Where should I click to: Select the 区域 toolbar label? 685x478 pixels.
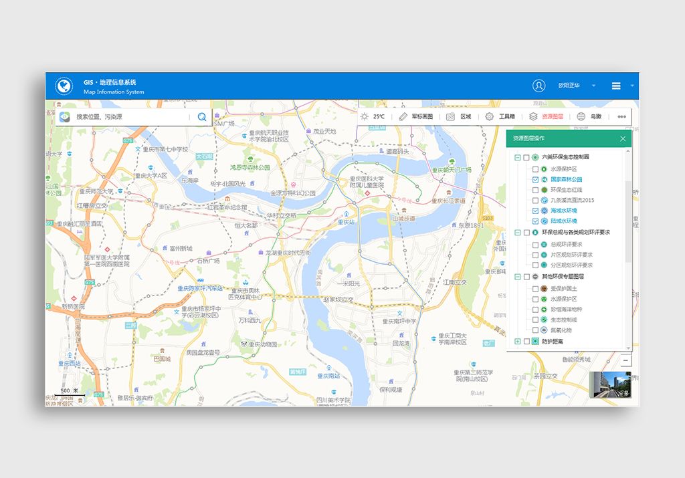(x=466, y=116)
